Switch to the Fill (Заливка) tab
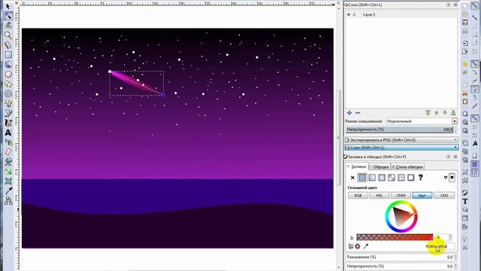 (356, 166)
